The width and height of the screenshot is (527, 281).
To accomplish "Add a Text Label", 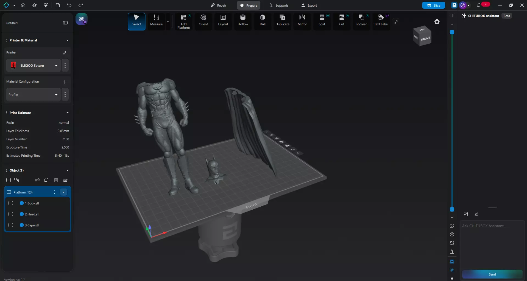I will [x=381, y=21].
